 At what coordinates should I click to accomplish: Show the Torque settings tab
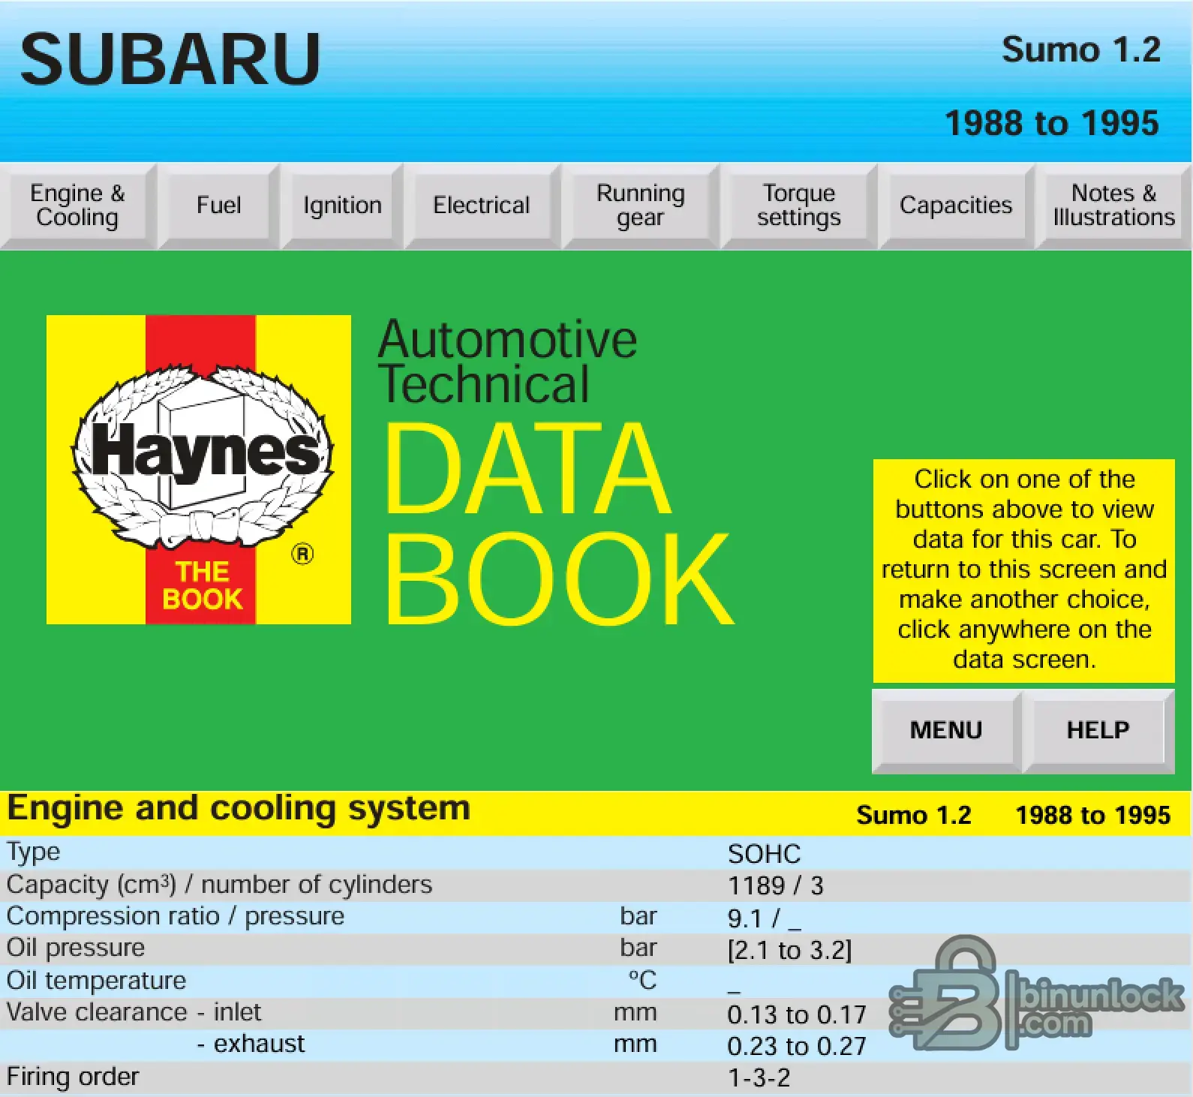[x=798, y=206]
